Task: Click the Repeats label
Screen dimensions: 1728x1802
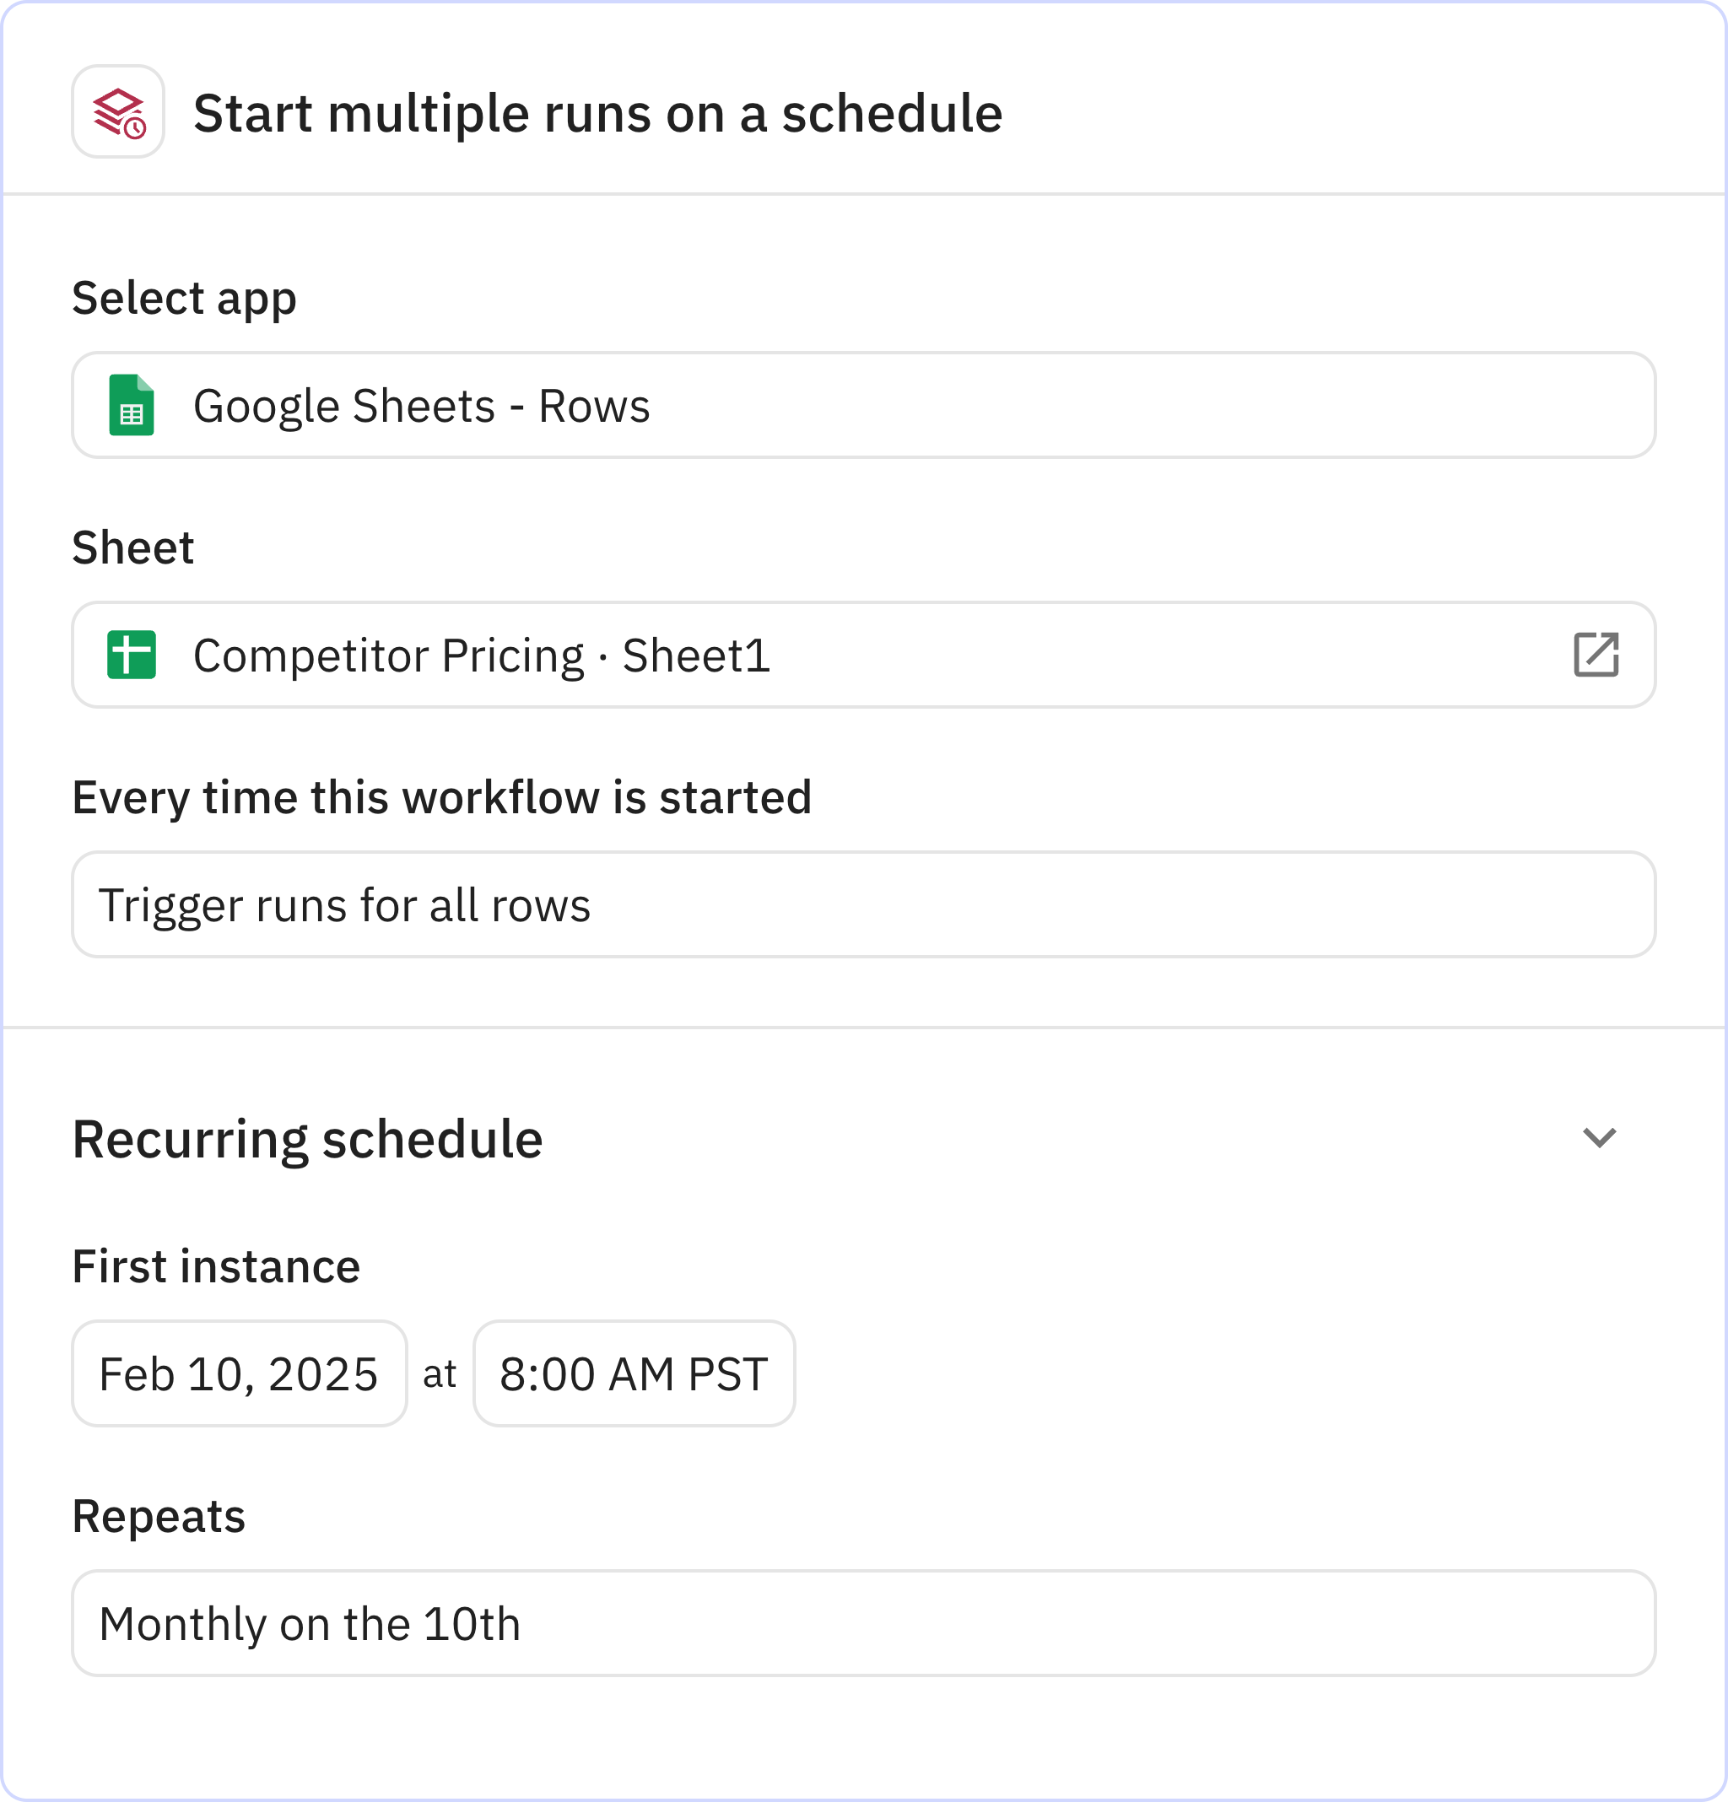Action: click(159, 1516)
